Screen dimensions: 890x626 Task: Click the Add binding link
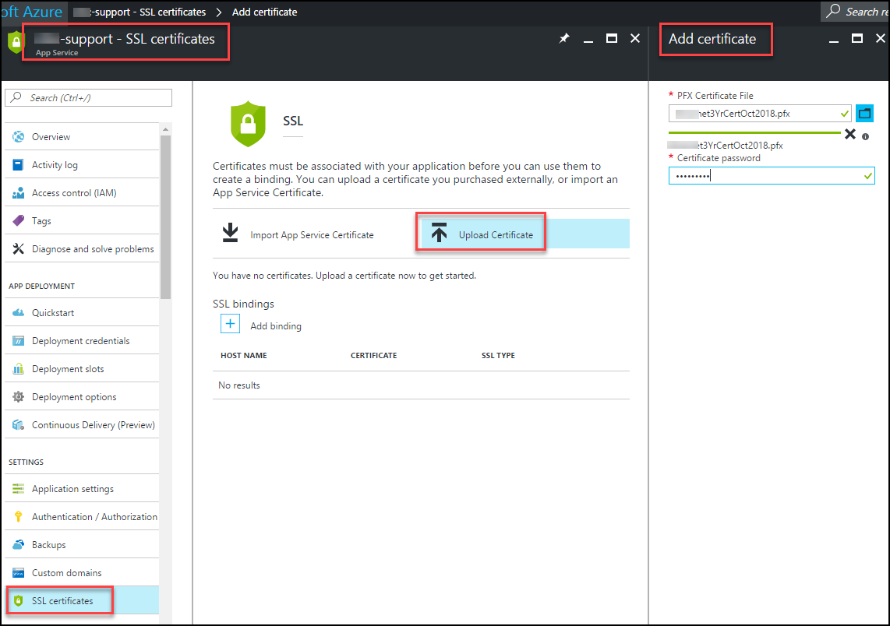coord(276,326)
